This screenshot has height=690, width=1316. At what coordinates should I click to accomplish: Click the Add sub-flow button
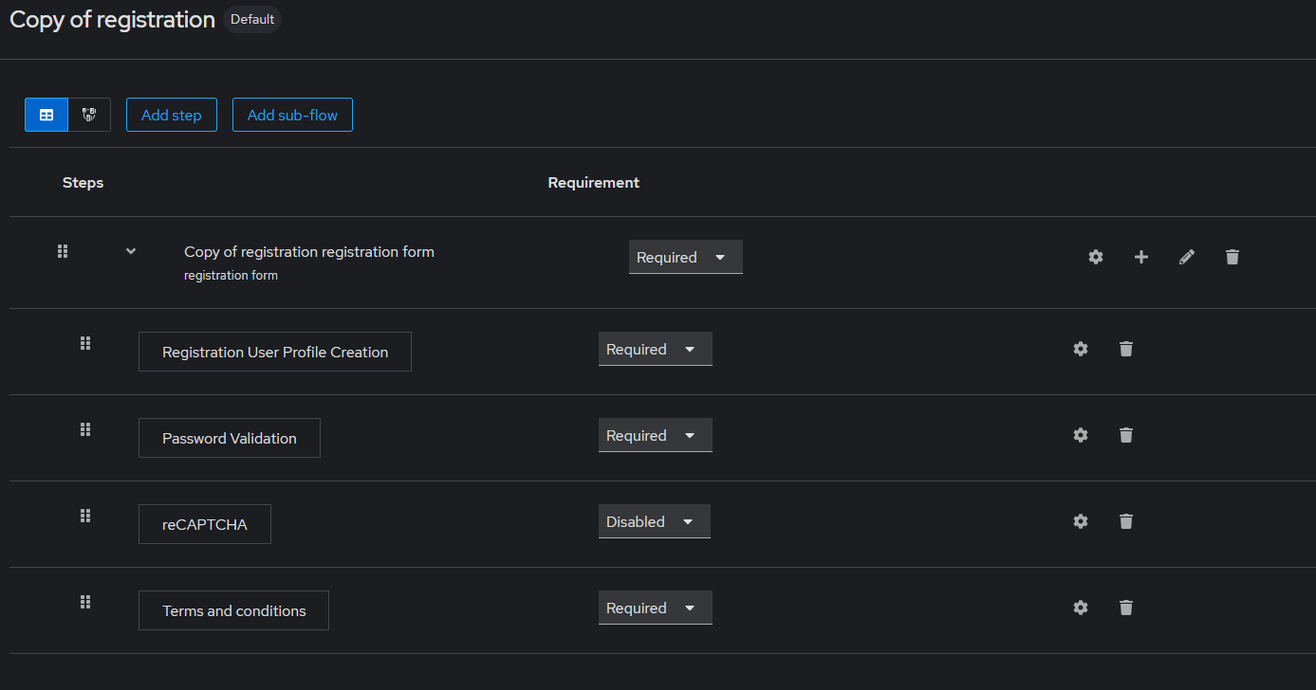(292, 115)
